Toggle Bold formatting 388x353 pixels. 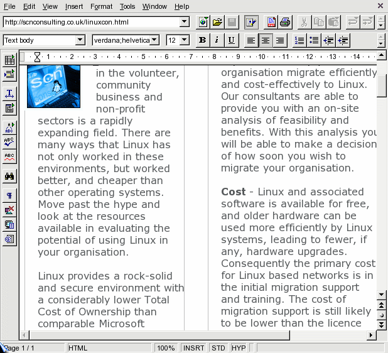pyautogui.click(x=203, y=40)
